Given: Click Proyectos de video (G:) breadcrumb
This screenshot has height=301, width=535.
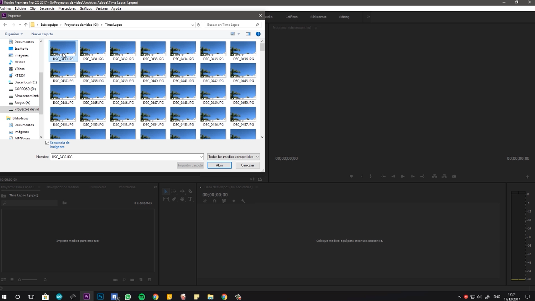Looking at the screenshot, I should pyautogui.click(x=81, y=25).
